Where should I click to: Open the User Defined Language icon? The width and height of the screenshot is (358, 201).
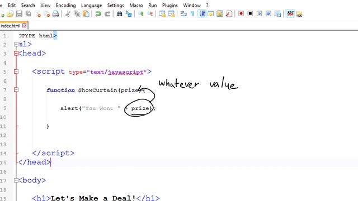click(x=211, y=14)
